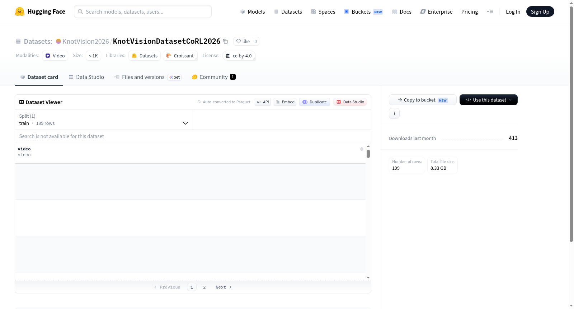Screen dimensions: 574x309
Task: Open Buckets from the top navigation
Action: [363, 11]
